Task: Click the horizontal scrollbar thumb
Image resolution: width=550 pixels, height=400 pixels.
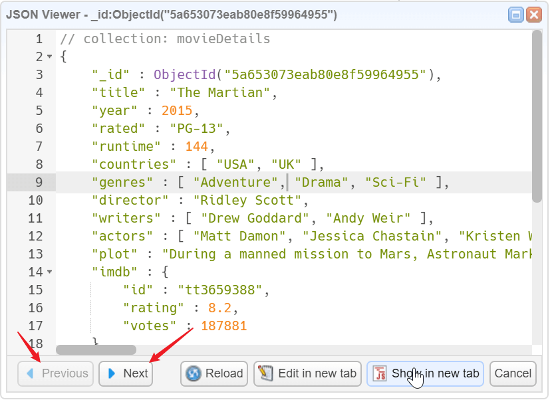Action: tap(96, 350)
